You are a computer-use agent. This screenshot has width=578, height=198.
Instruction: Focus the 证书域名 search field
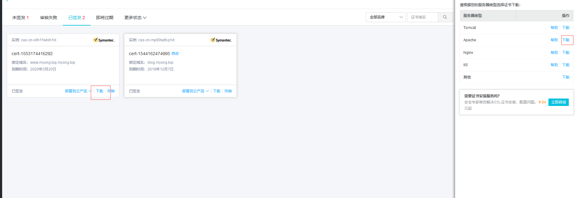(x=422, y=17)
